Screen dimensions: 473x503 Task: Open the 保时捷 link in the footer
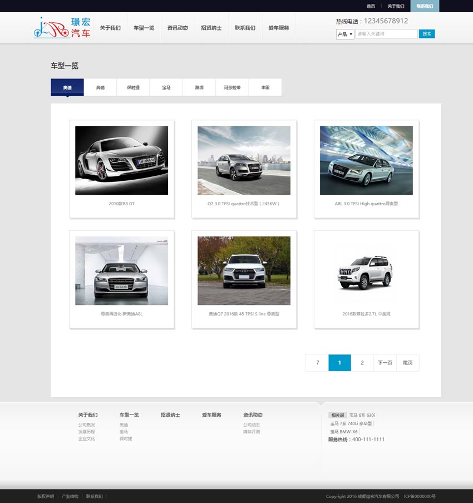[x=125, y=438]
